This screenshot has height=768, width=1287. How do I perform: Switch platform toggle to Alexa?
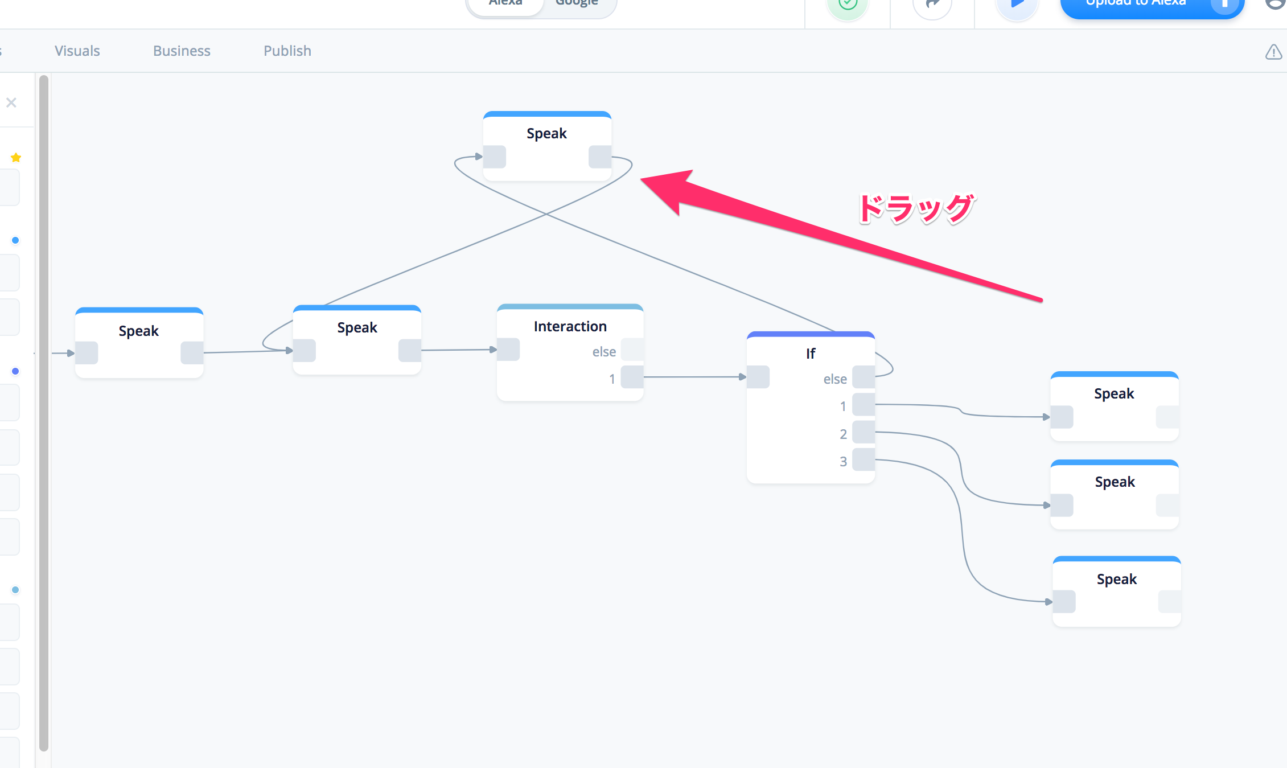505,3
